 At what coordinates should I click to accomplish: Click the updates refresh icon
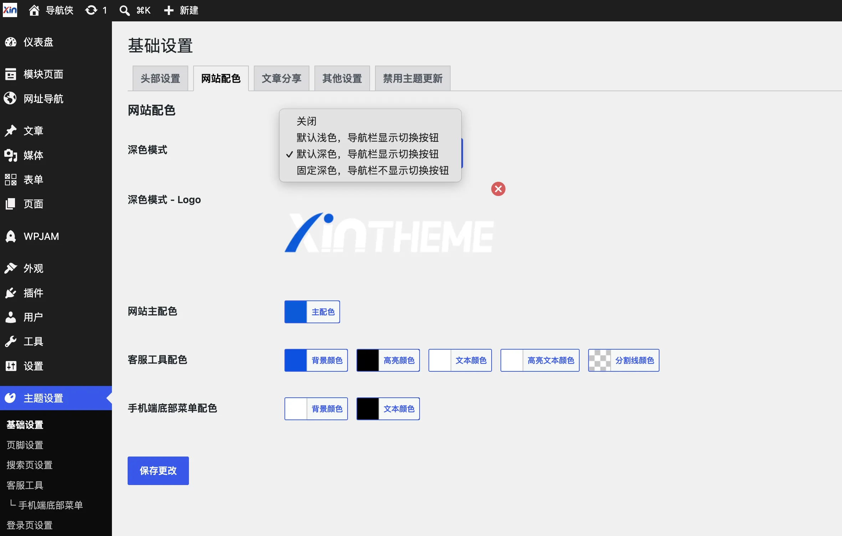(91, 10)
